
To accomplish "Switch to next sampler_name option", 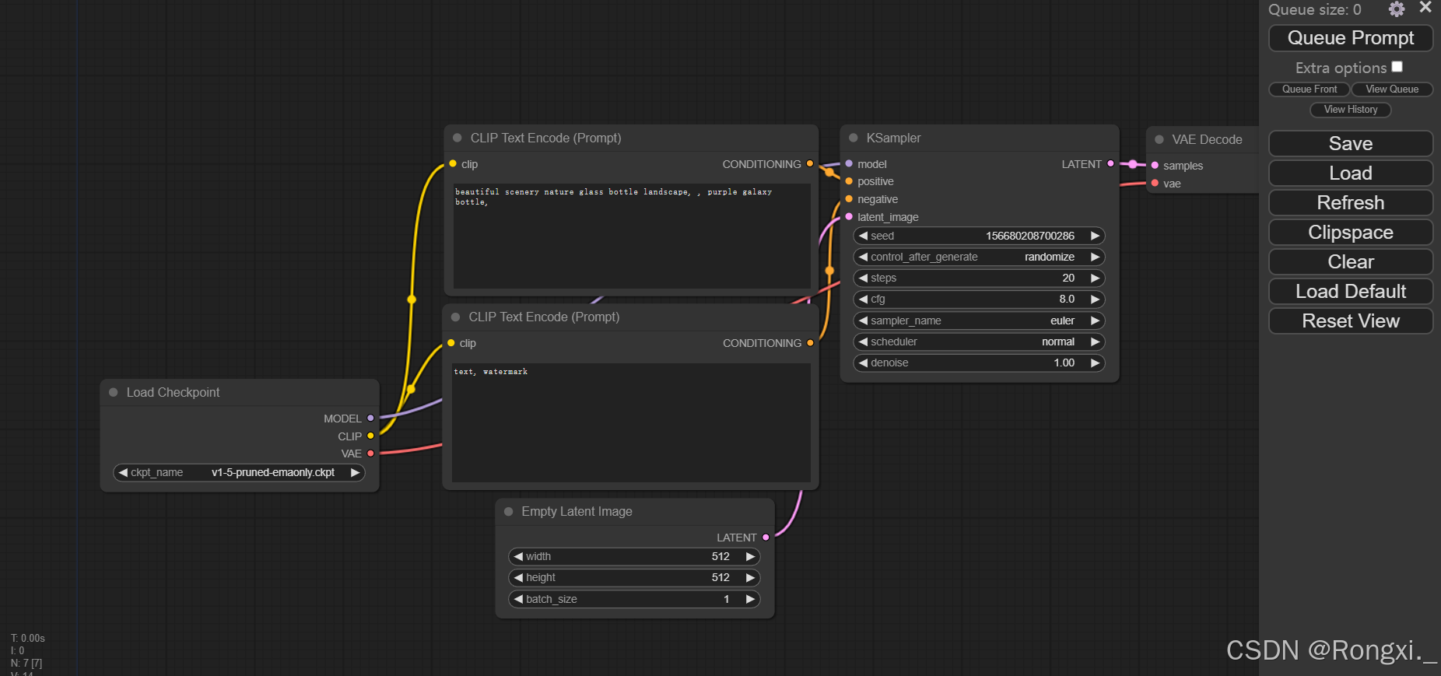I will click(1095, 320).
